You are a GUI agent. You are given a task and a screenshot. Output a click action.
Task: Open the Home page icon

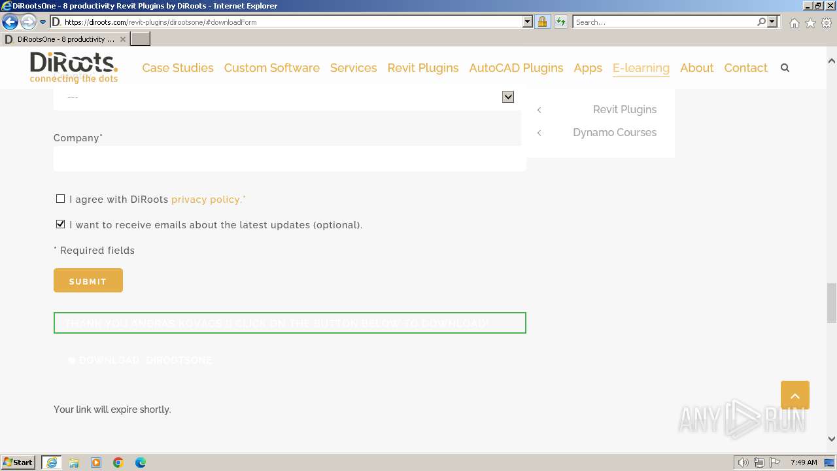click(x=794, y=23)
